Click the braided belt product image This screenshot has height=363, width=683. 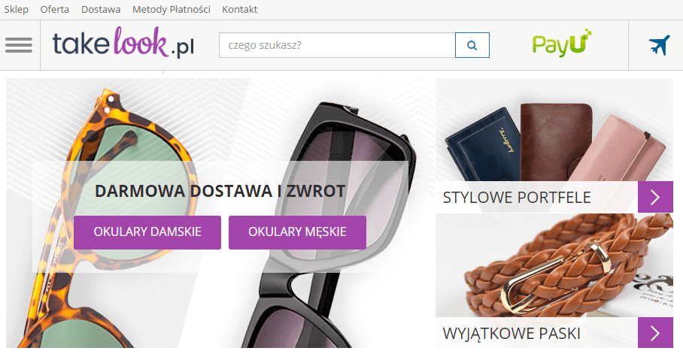pos(554,265)
